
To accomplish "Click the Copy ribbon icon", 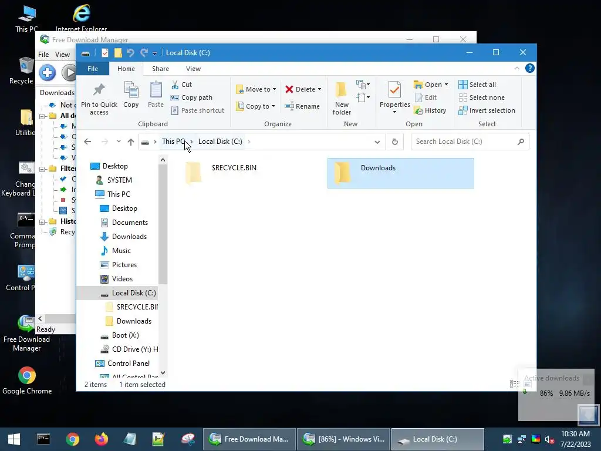I will point(131,90).
